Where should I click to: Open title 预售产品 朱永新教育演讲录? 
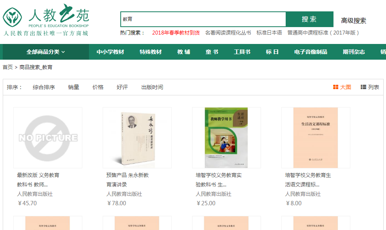[127, 180]
